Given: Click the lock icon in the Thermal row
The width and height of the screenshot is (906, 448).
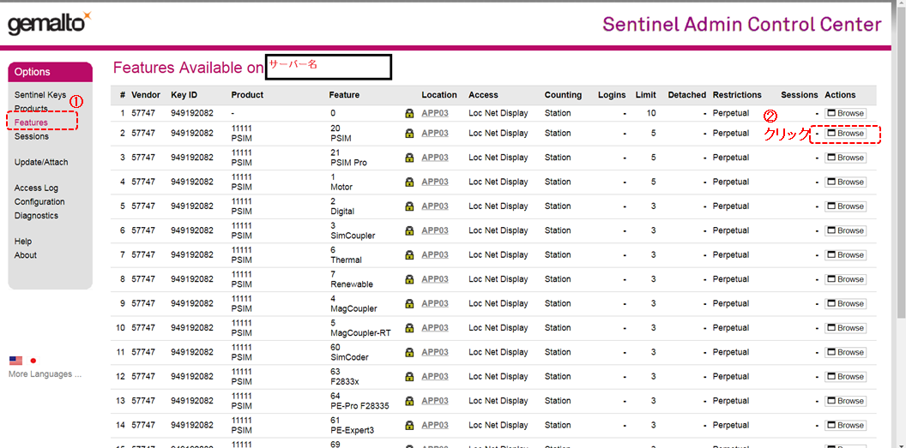Looking at the screenshot, I should point(409,255).
